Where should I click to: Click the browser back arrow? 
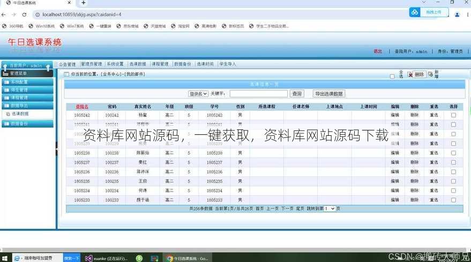pyautogui.click(x=4, y=14)
